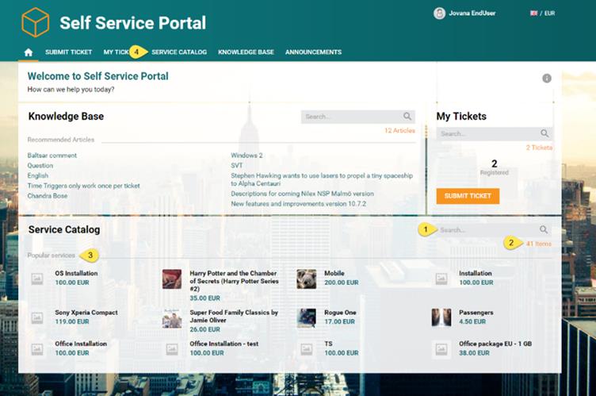Click the Self Service Portal cube logo
The width and height of the screenshot is (596, 396).
tap(35, 22)
